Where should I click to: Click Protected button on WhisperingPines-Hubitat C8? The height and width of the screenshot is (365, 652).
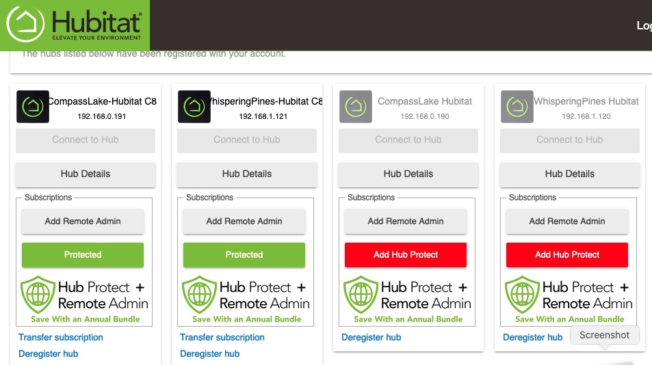coord(244,255)
